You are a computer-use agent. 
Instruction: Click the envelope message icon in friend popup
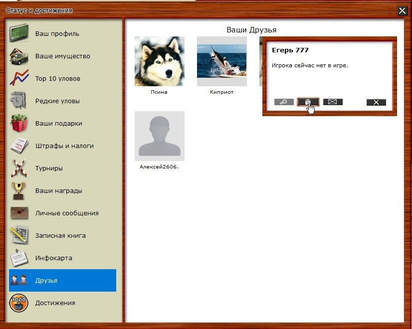(x=333, y=102)
